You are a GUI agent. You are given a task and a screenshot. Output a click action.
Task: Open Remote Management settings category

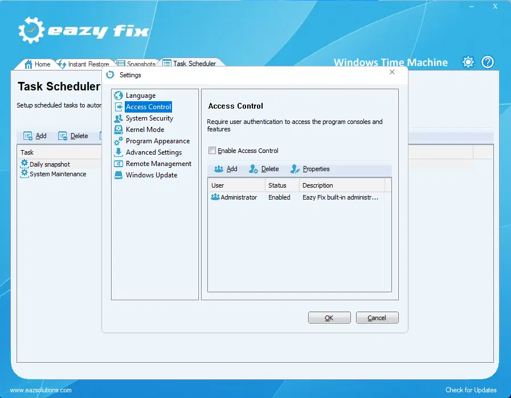pyautogui.click(x=158, y=164)
